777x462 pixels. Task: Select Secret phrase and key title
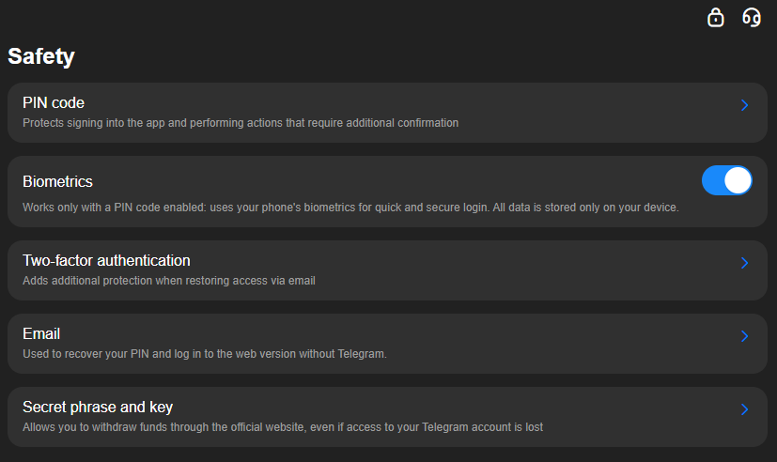(98, 407)
